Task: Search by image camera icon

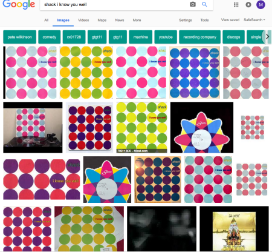Action: tap(193, 4)
